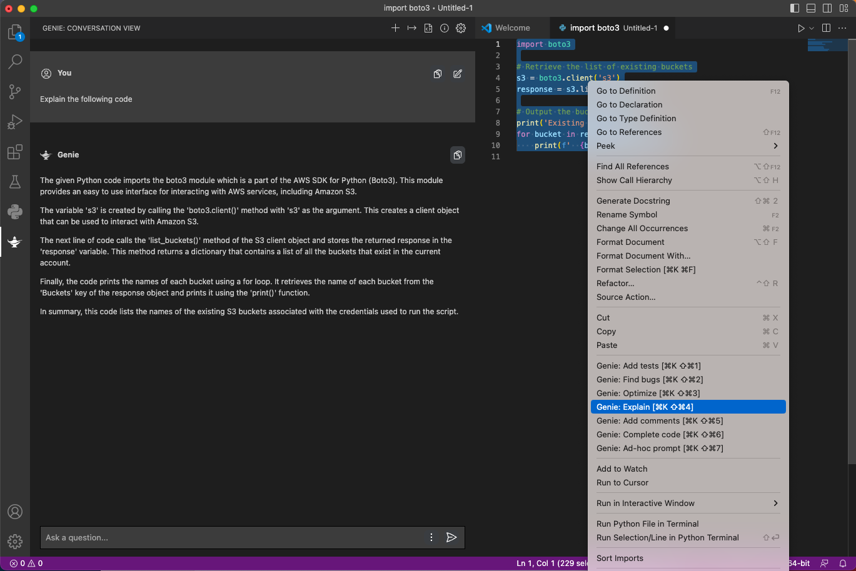The height and width of the screenshot is (571, 856).
Task: Copy Genie's response to clipboard
Action: [x=458, y=155]
